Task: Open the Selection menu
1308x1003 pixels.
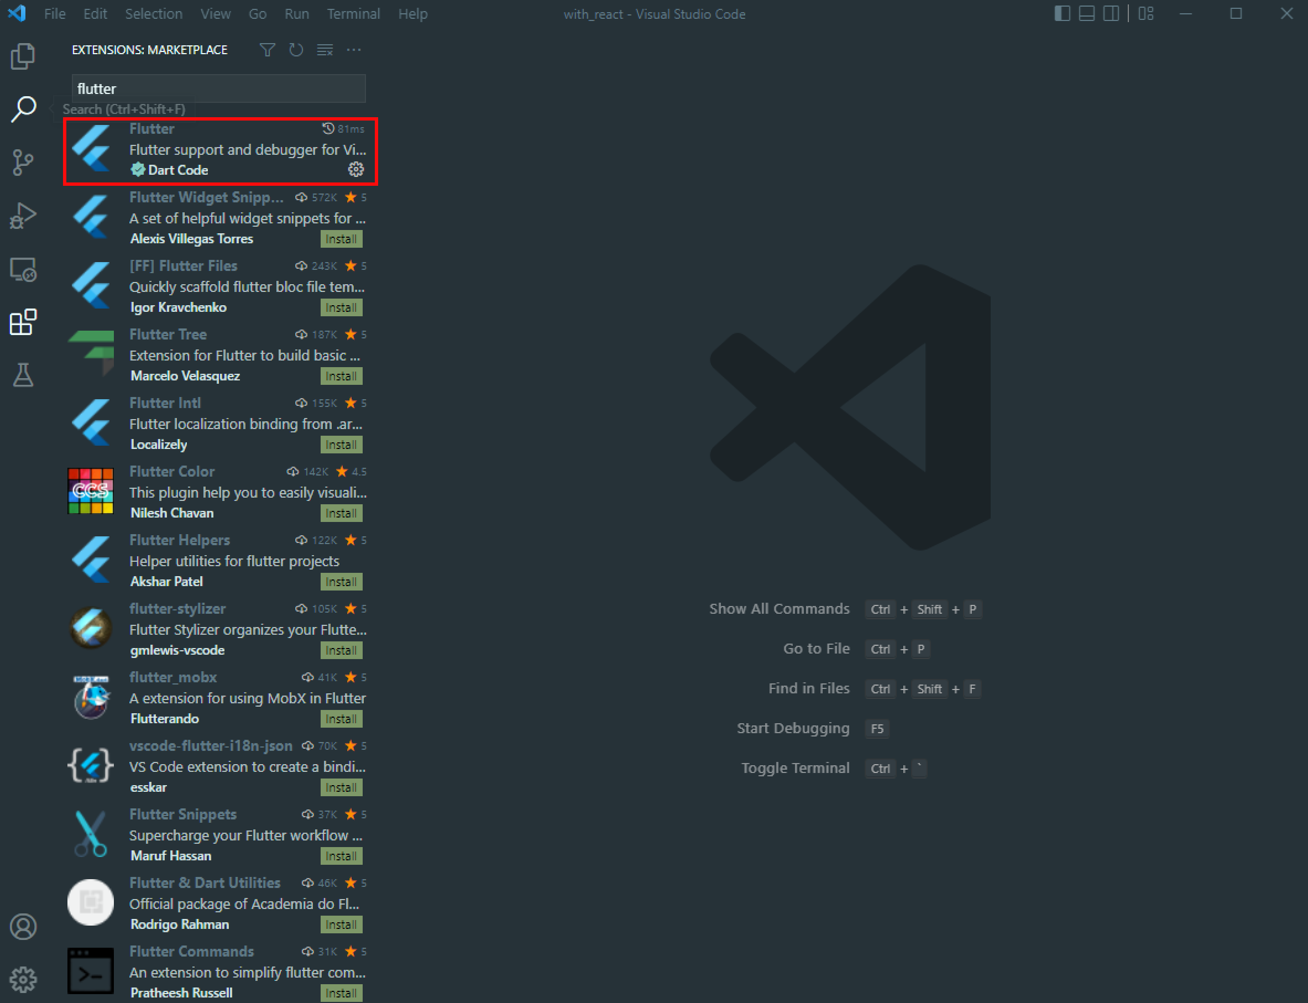Action: coord(154,14)
